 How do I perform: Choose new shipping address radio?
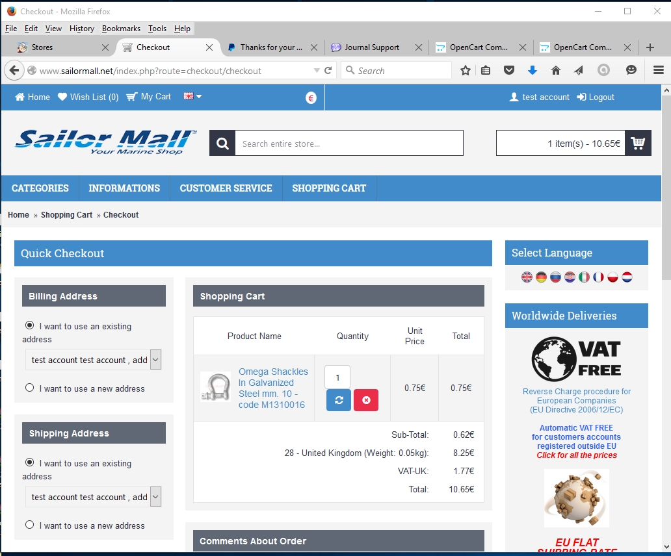[29, 525]
